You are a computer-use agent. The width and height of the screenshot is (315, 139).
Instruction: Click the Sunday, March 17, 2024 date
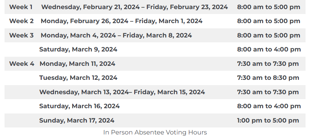point(77,120)
